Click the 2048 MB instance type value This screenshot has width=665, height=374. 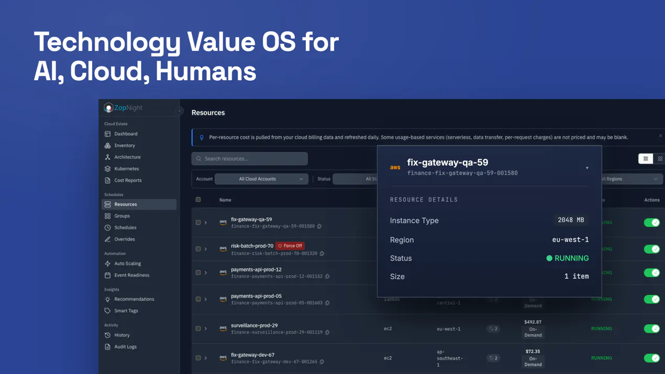(571, 221)
